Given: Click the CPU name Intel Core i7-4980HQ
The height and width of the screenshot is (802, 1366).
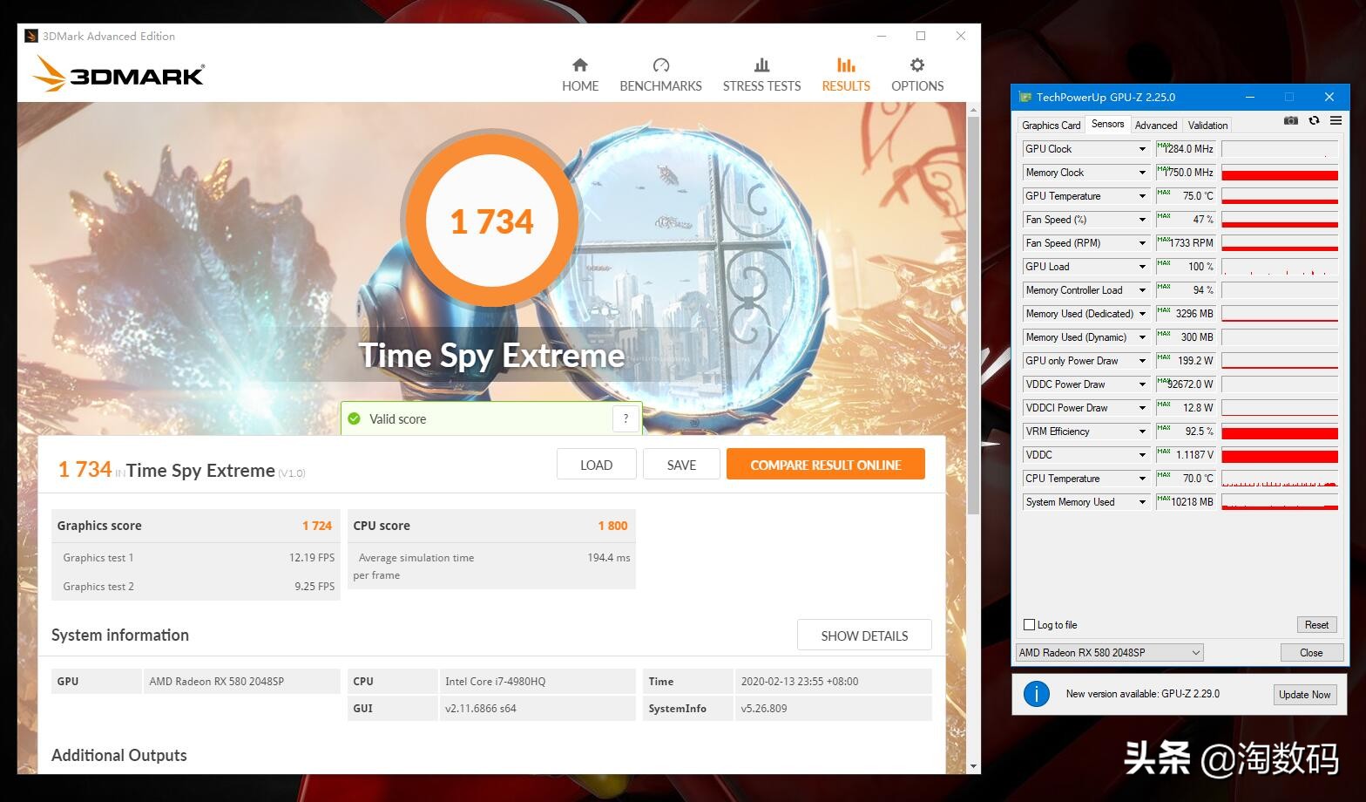Looking at the screenshot, I should coord(495,682).
